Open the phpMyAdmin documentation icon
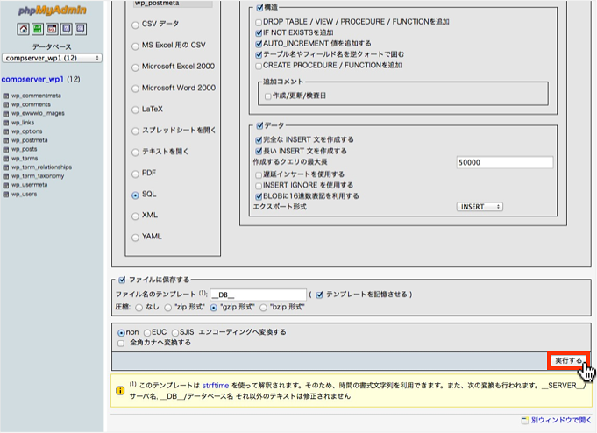 pyautogui.click(x=67, y=29)
